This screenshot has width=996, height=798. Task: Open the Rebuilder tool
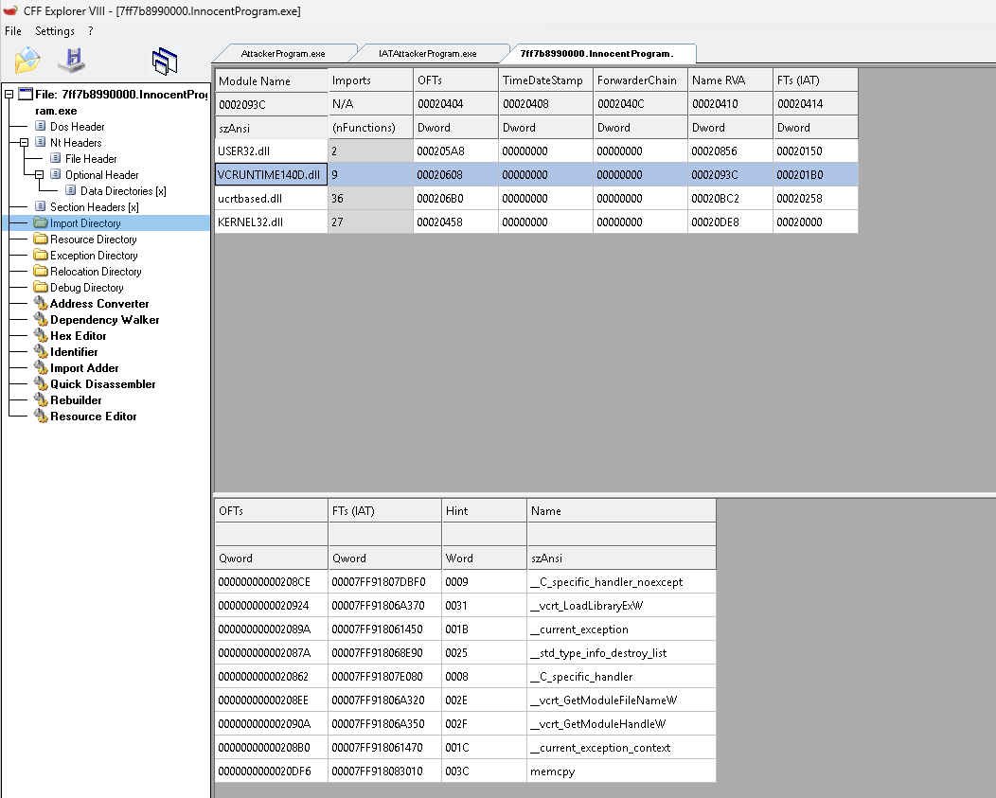click(76, 400)
